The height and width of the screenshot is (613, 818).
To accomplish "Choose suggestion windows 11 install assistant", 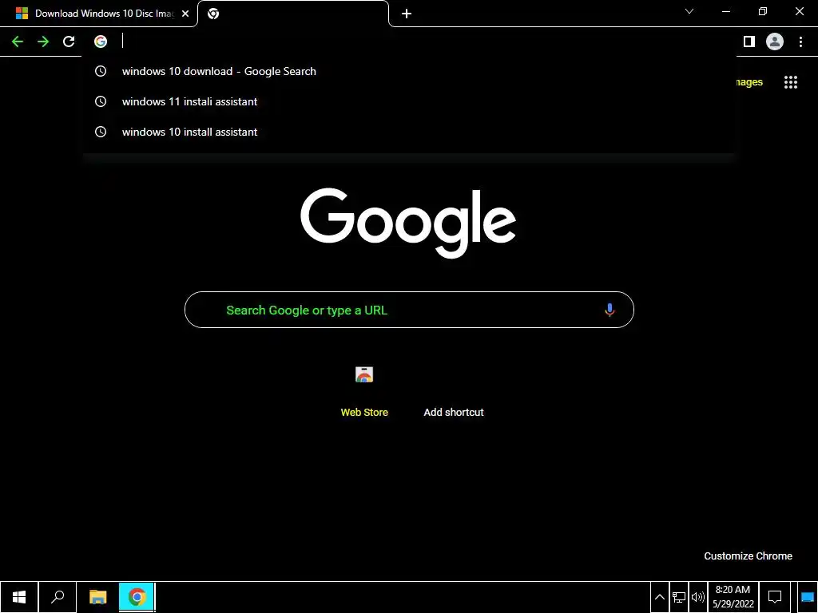I will click(x=410, y=101).
